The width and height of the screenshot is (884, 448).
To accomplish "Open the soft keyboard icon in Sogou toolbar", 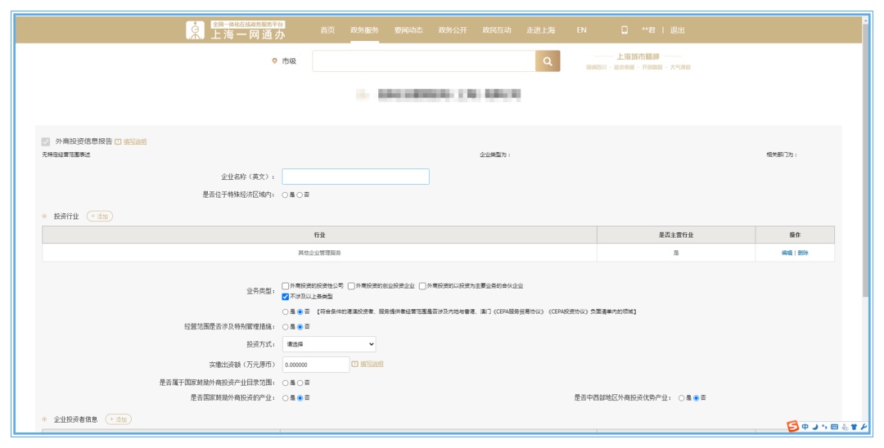I will click(834, 427).
